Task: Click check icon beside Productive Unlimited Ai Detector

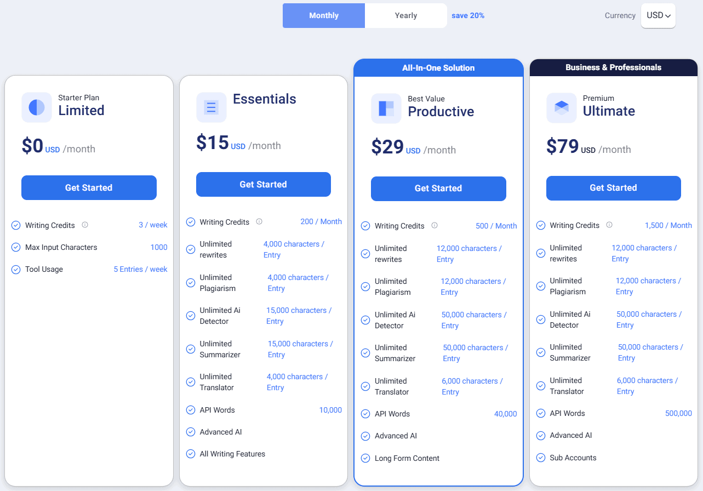Action: 365,320
